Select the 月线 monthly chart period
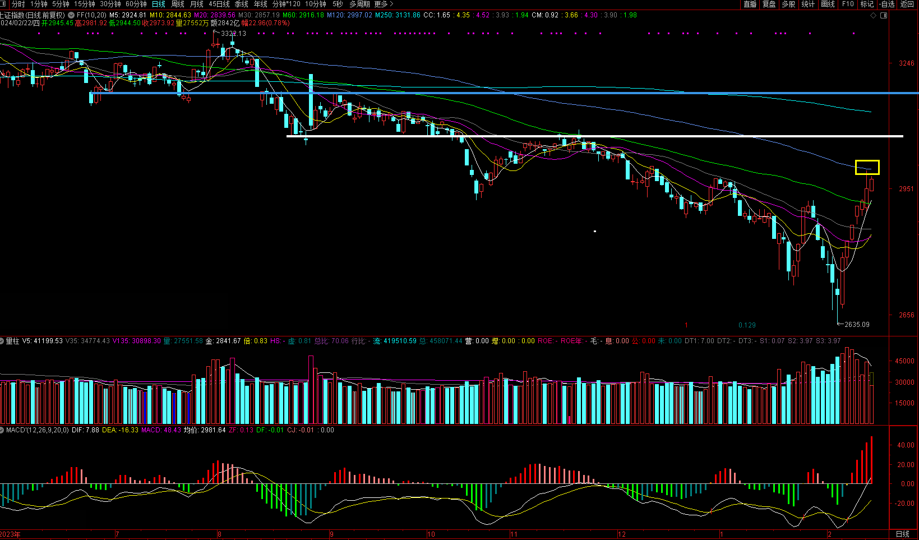The image size is (919, 540). pyautogui.click(x=197, y=4)
